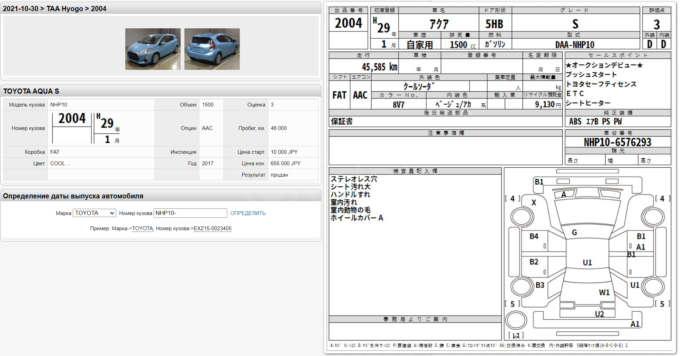Select the Оценка value 3
Viewport: 681px width, 356px height.
272,105
